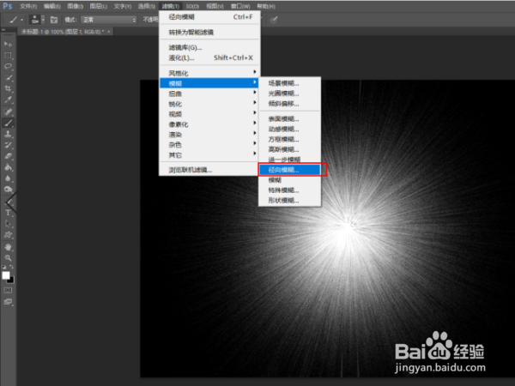Toggle the Brush panel in options bar
The width and height of the screenshot is (515, 386).
tap(54, 20)
